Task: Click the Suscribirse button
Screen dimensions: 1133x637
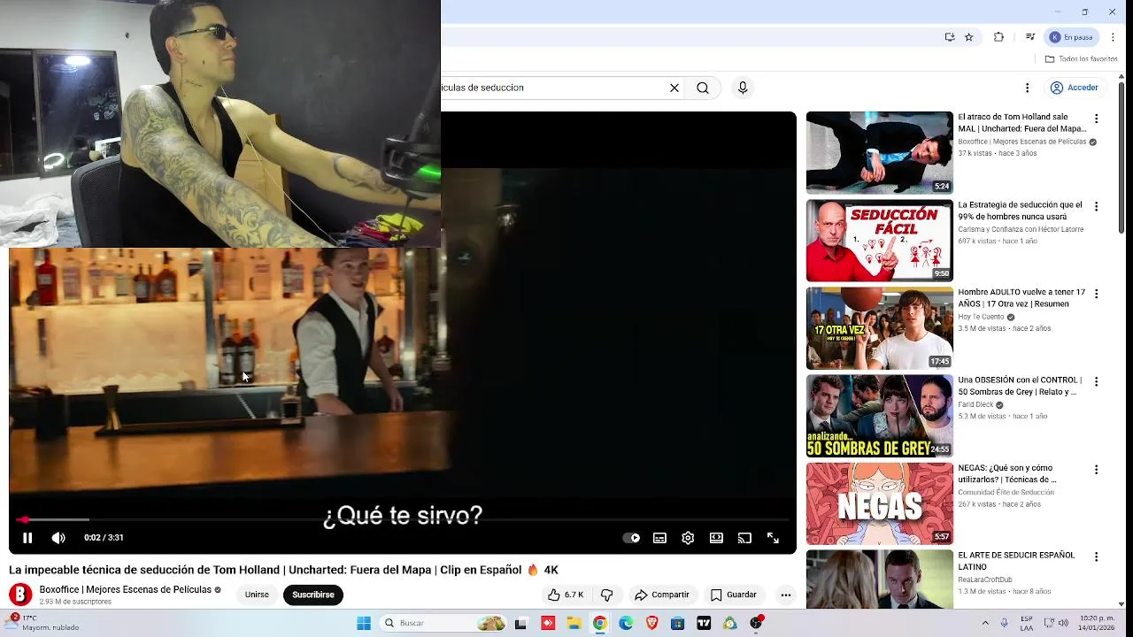Action: [313, 595]
